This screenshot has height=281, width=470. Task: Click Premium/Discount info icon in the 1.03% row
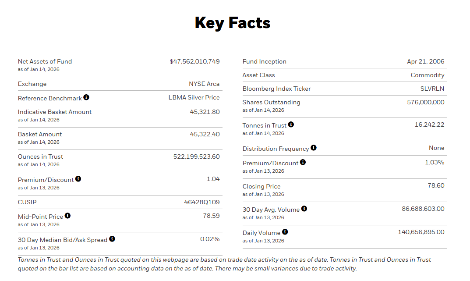click(303, 162)
